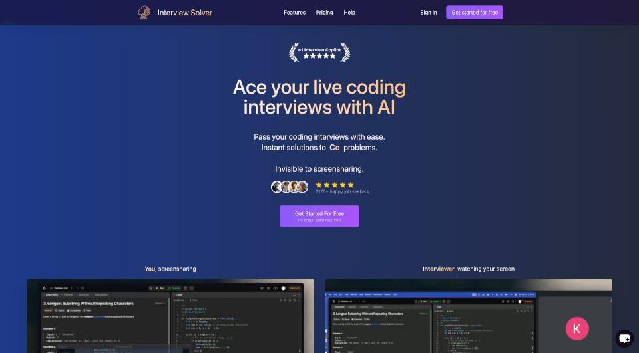Click the "2176+ happy job seekers" text
Viewport: 639px width, 353px height.
pos(341,192)
